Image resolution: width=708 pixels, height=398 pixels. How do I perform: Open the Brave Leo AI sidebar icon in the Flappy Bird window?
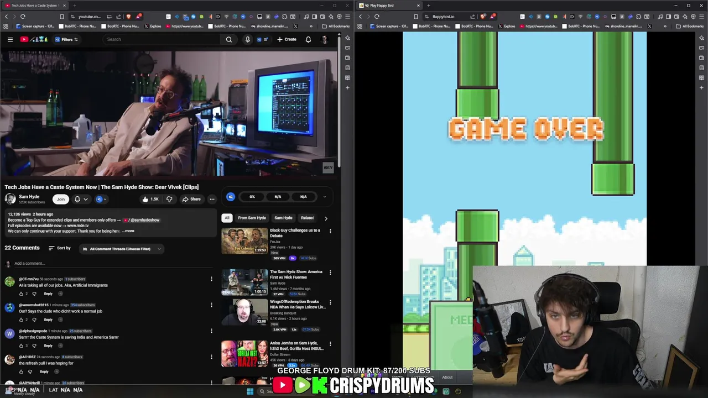coord(702,38)
